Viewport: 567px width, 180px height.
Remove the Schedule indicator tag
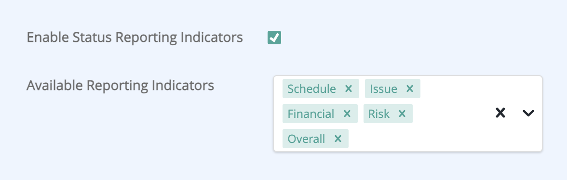(348, 89)
